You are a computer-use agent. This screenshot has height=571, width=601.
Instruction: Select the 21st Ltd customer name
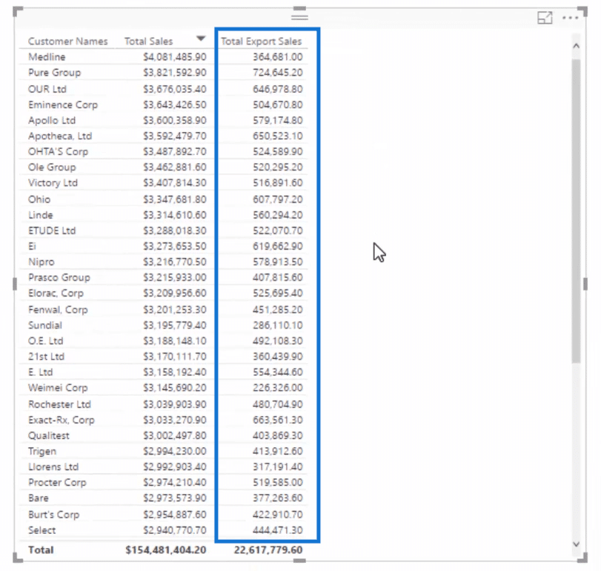[x=46, y=357]
